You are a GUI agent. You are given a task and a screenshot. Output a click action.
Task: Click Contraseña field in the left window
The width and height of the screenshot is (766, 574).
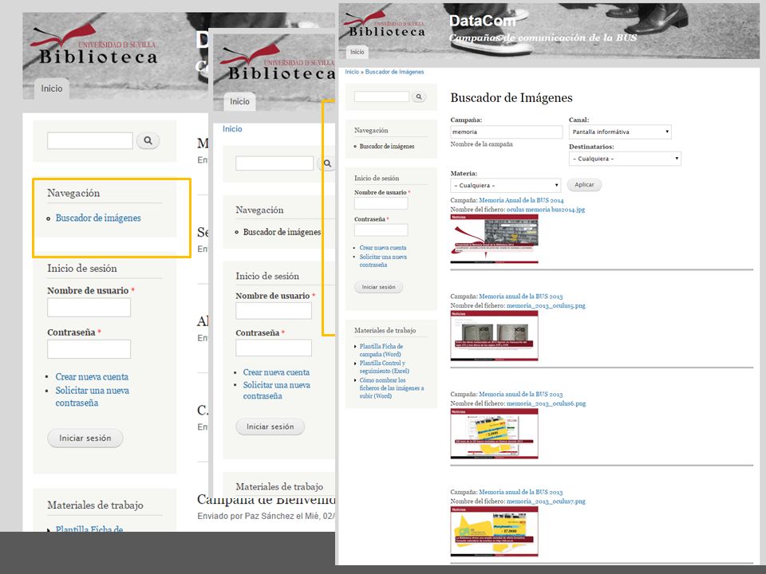pos(89,349)
